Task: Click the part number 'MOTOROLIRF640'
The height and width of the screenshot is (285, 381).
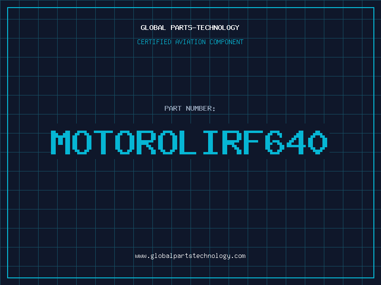Action: click(189, 142)
